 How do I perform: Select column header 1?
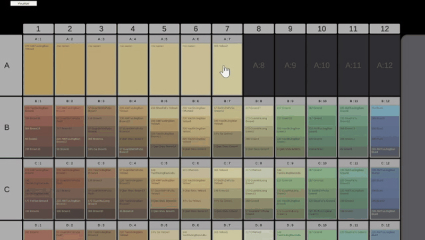point(39,29)
